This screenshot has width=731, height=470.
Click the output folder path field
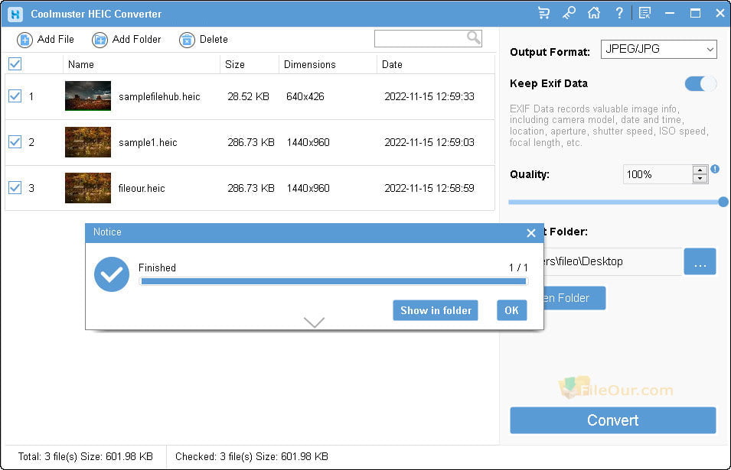click(x=612, y=261)
